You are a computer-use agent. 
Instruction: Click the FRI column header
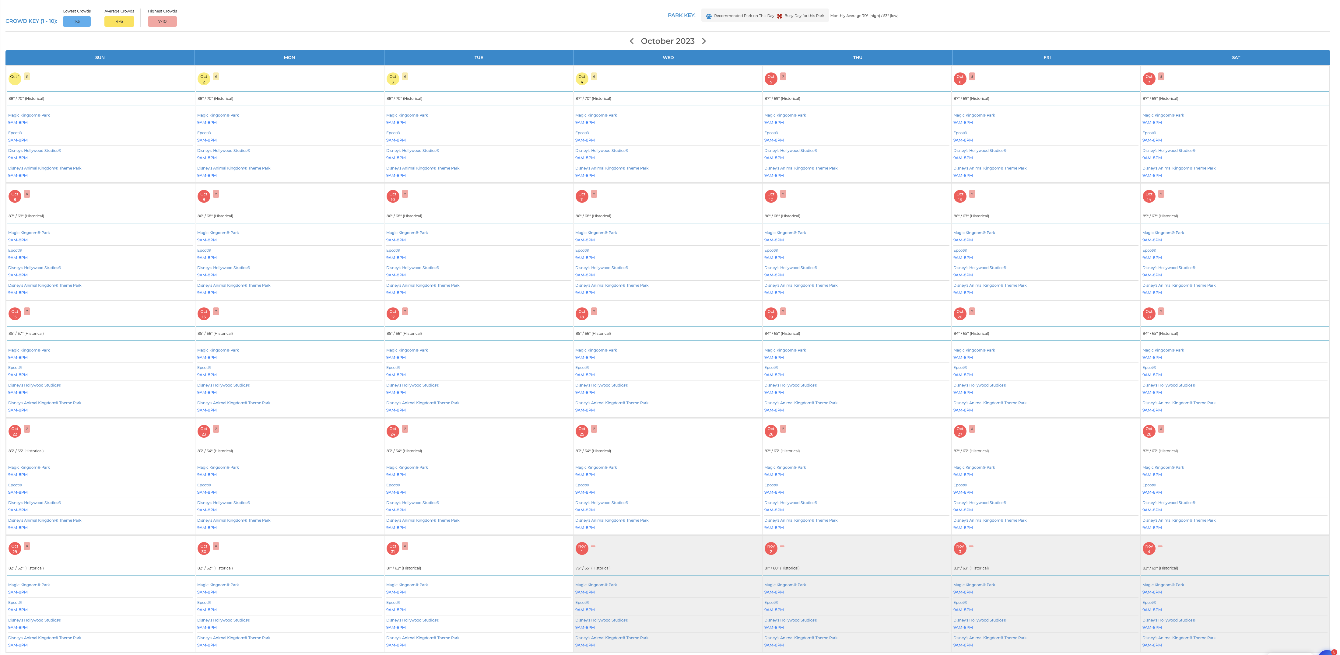click(1047, 58)
